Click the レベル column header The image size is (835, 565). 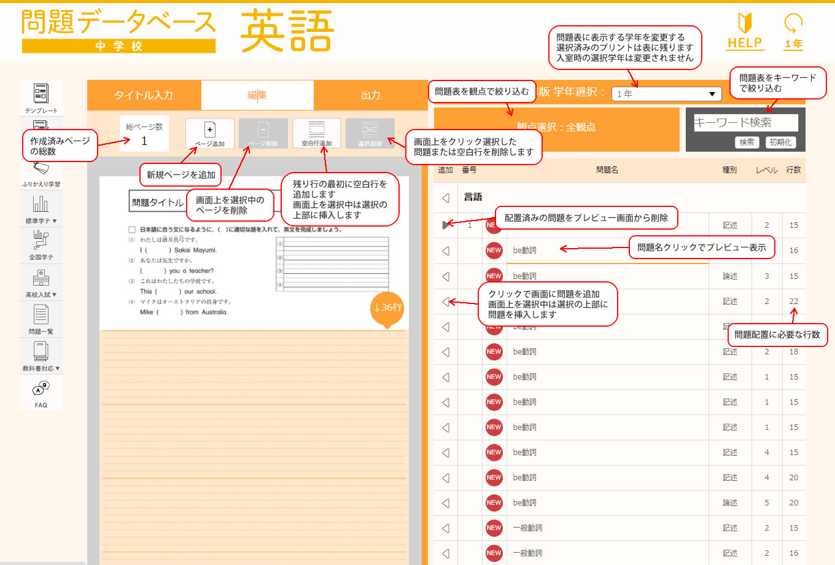click(767, 170)
